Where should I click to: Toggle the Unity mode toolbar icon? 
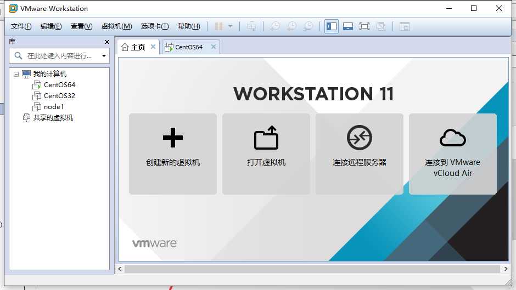pyautogui.click(x=381, y=26)
